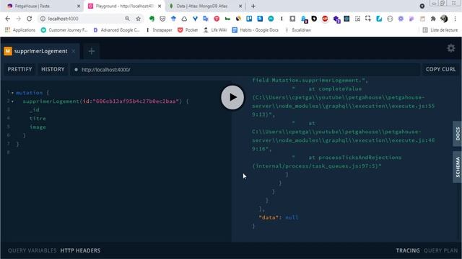462x259 pixels.
Task: Open Habits - Google Docs bookmark
Action: 256,30
